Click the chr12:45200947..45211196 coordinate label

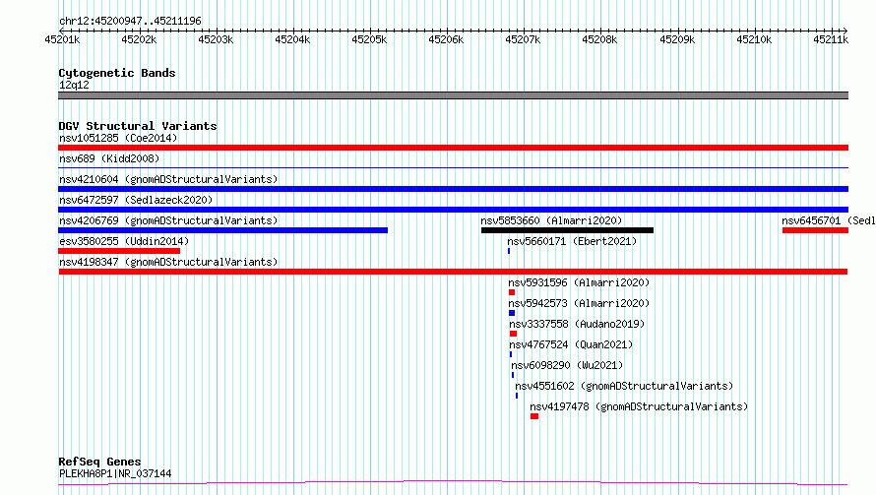point(130,21)
